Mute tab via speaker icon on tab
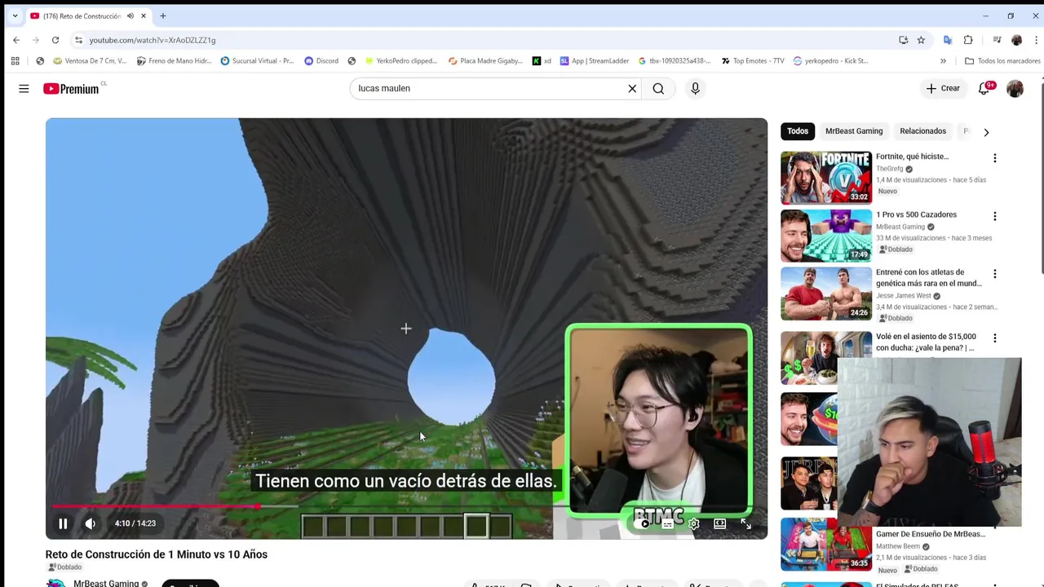Image resolution: width=1044 pixels, height=587 pixels. tap(130, 15)
